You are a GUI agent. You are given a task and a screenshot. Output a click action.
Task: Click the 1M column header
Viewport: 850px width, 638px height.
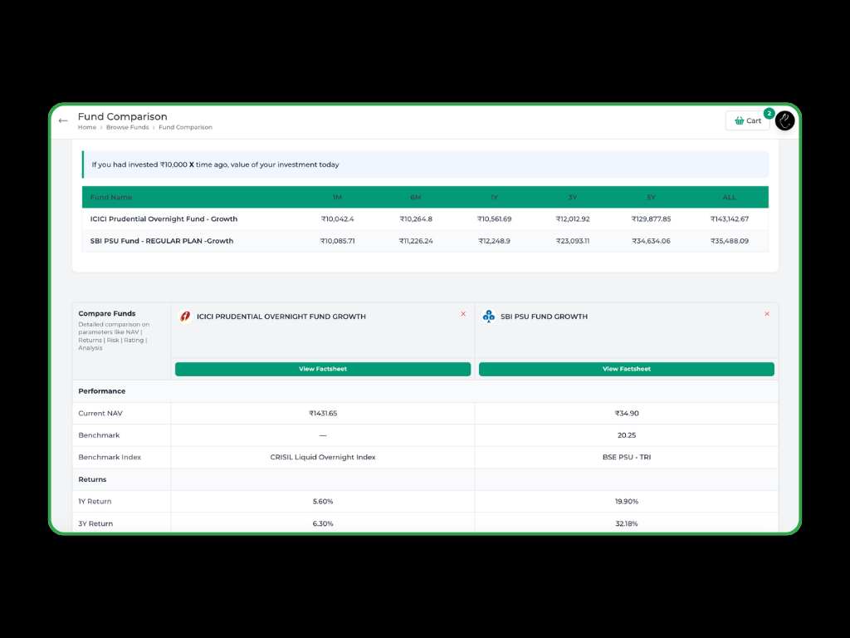(337, 198)
